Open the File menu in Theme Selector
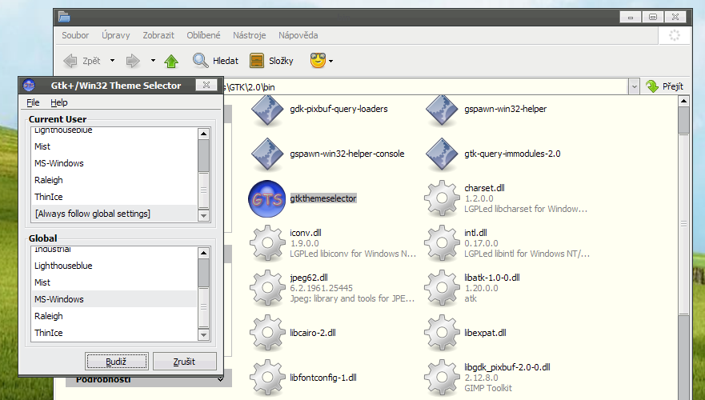 [x=33, y=102]
